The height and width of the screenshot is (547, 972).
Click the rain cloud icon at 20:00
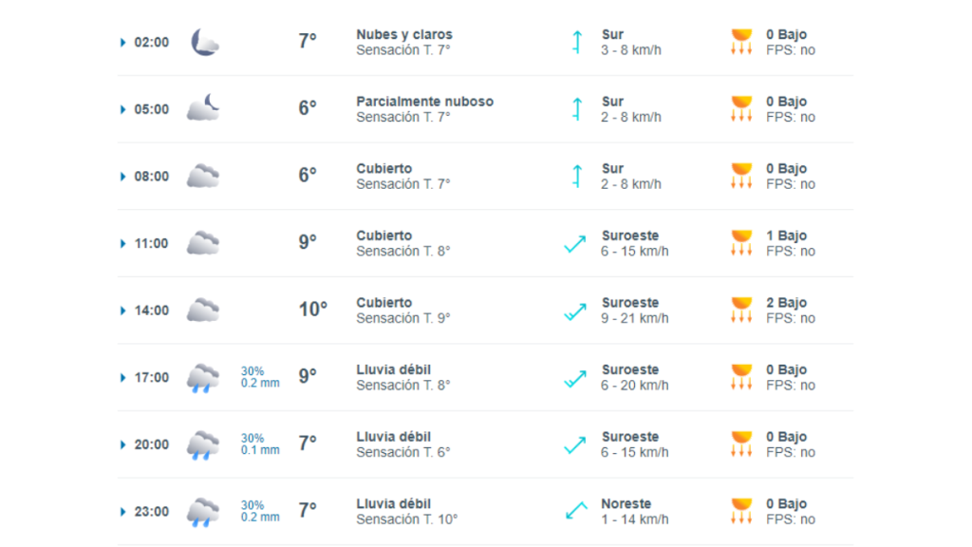click(203, 444)
